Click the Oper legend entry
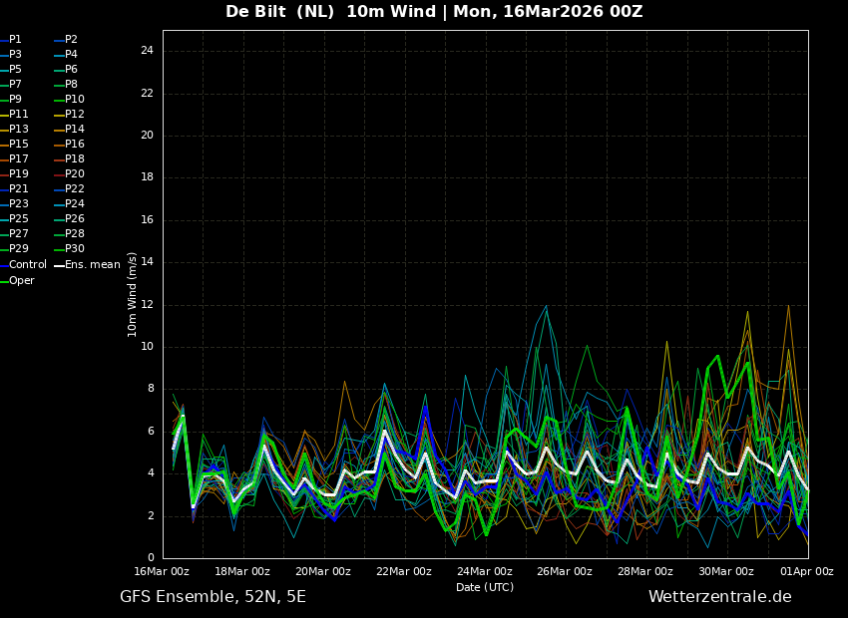848x618 pixels. coord(21,281)
